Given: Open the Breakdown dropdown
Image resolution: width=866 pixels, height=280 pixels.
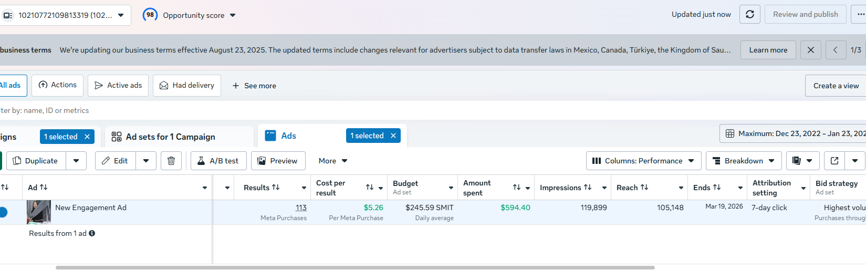Looking at the screenshot, I should pyautogui.click(x=743, y=161).
